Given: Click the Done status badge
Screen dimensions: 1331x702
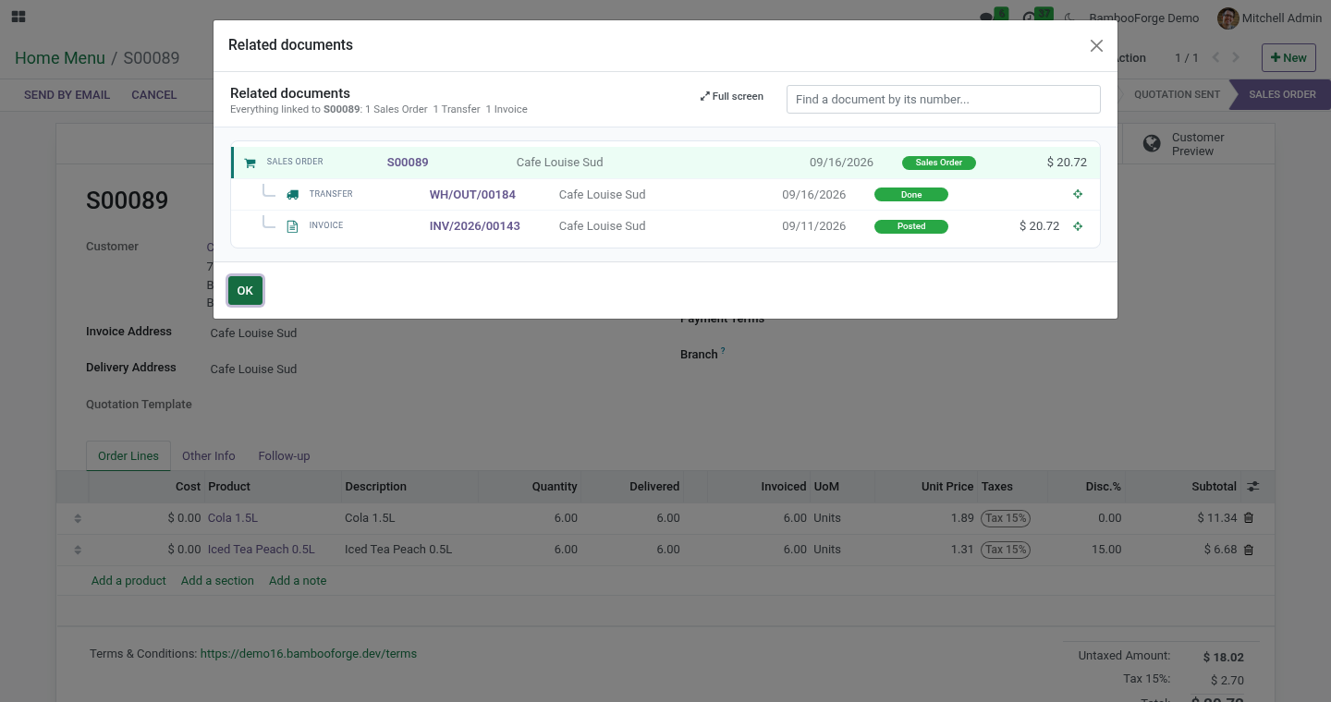Looking at the screenshot, I should (x=911, y=195).
